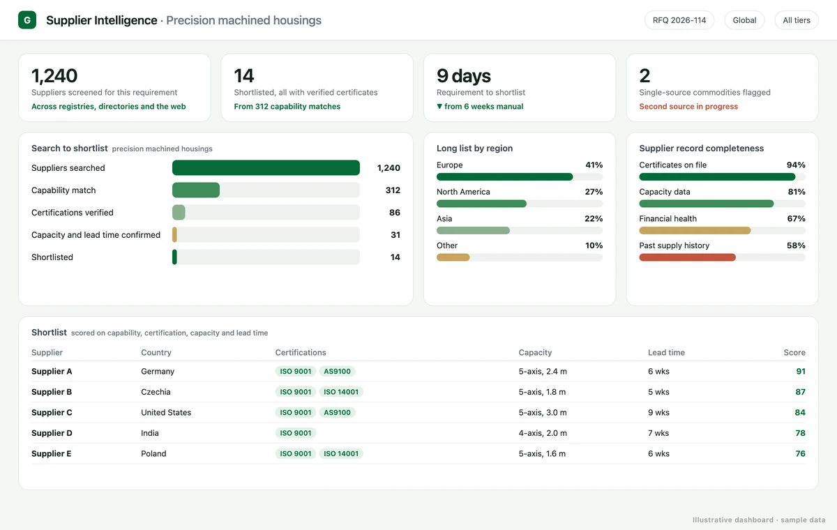Image resolution: width=837 pixels, height=530 pixels.
Task: Open the Global region filter pill
Action: [x=744, y=20]
